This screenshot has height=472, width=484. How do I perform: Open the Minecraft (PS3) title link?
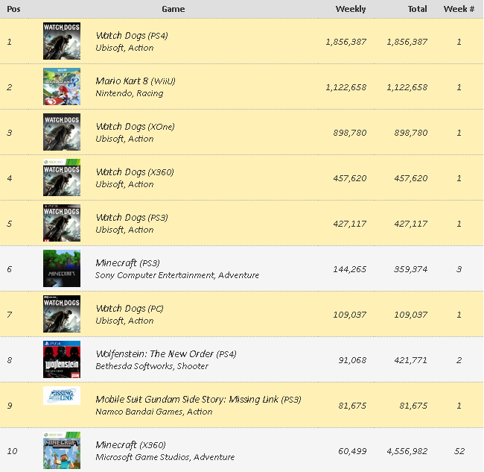pos(128,263)
